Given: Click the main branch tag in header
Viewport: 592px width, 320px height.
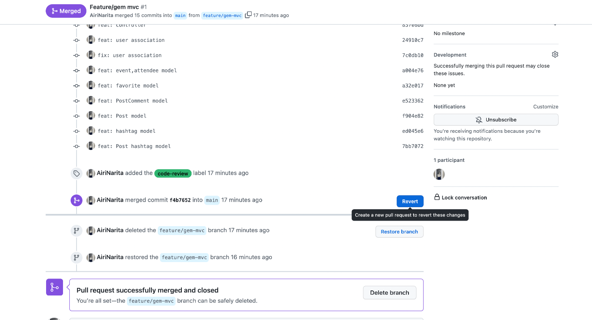Looking at the screenshot, I should click(181, 15).
